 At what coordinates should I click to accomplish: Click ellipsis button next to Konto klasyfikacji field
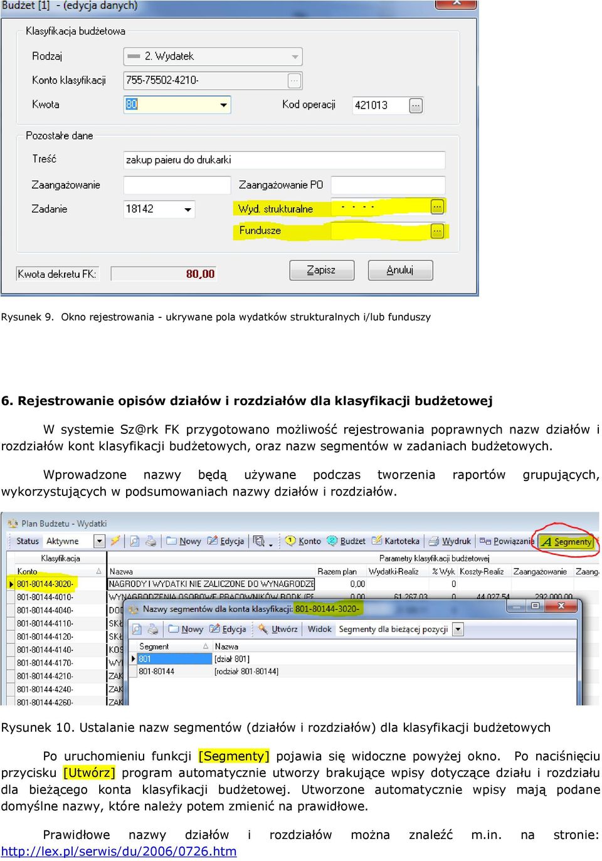click(295, 80)
